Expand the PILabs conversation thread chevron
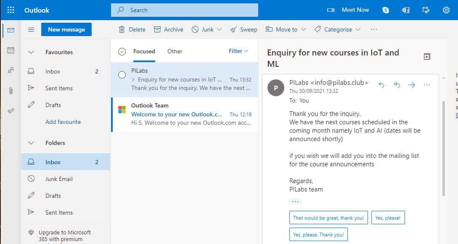458x244 pixels. [133, 80]
